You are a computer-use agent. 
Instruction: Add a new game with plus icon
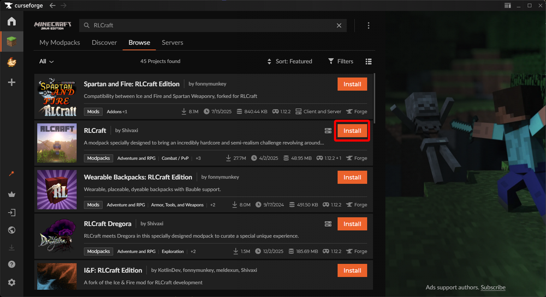click(11, 82)
